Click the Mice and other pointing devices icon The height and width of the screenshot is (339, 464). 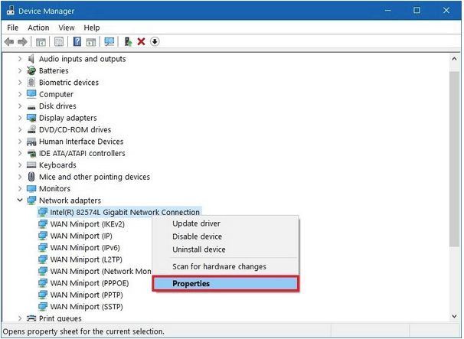tap(31, 177)
